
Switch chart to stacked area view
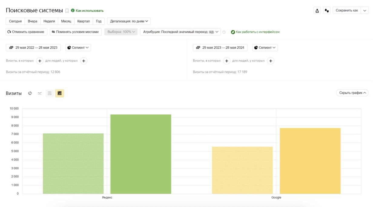pos(50,93)
